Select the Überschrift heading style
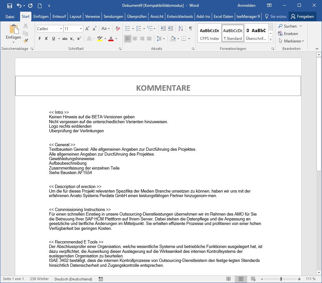 click(x=256, y=33)
